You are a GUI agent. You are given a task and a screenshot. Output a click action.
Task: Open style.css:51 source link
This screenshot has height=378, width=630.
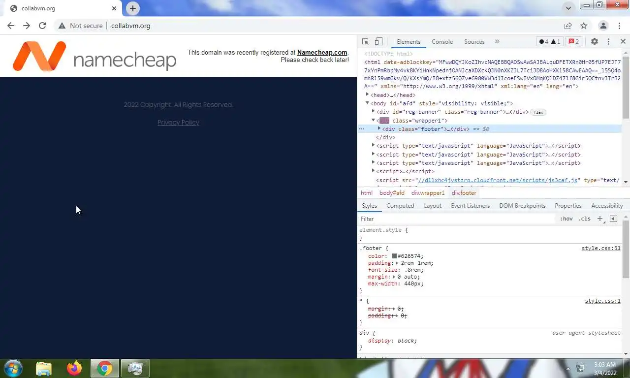[601, 249]
